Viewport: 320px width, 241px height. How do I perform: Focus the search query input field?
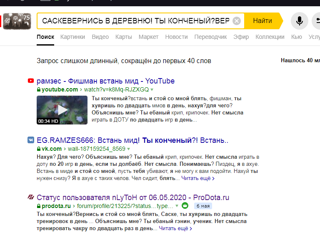point(136,21)
